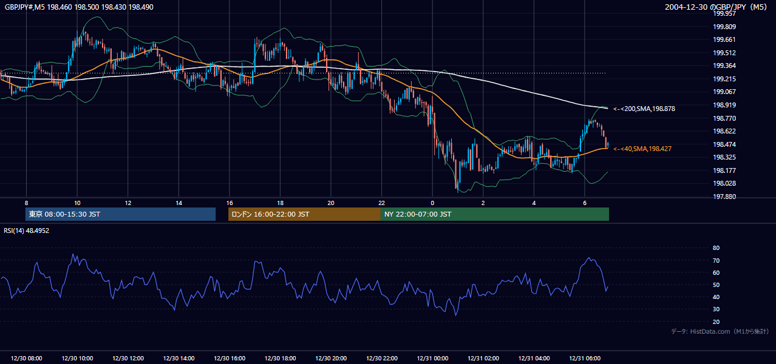Click the 40 SMA label 198.427

coord(642,149)
